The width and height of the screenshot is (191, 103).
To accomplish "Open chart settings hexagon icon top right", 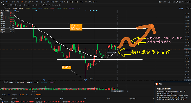I will (x=166, y=2).
